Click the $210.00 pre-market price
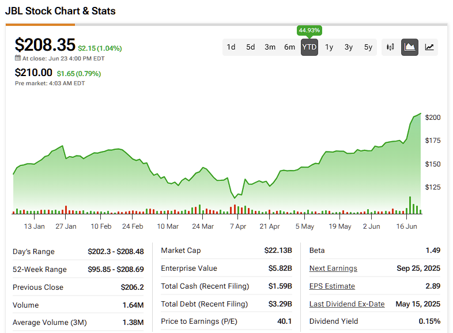The width and height of the screenshot is (453, 333). point(33,73)
